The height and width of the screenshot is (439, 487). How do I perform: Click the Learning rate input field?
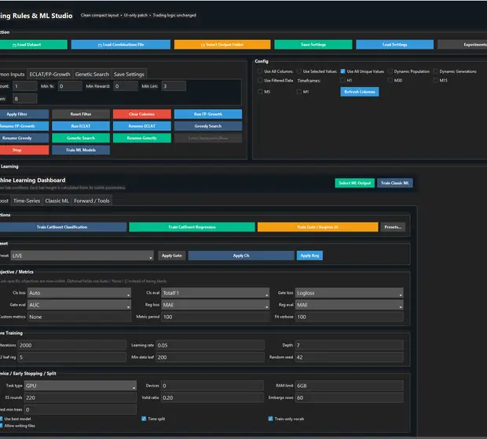click(210, 346)
